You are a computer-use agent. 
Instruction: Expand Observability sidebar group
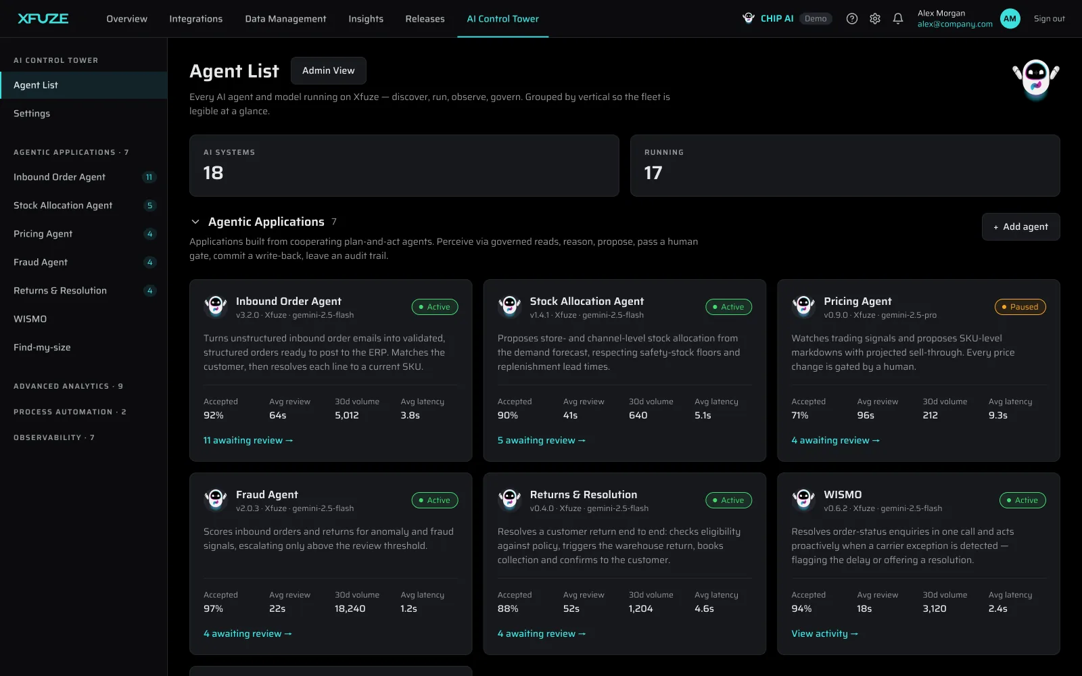(x=54, y=437)
